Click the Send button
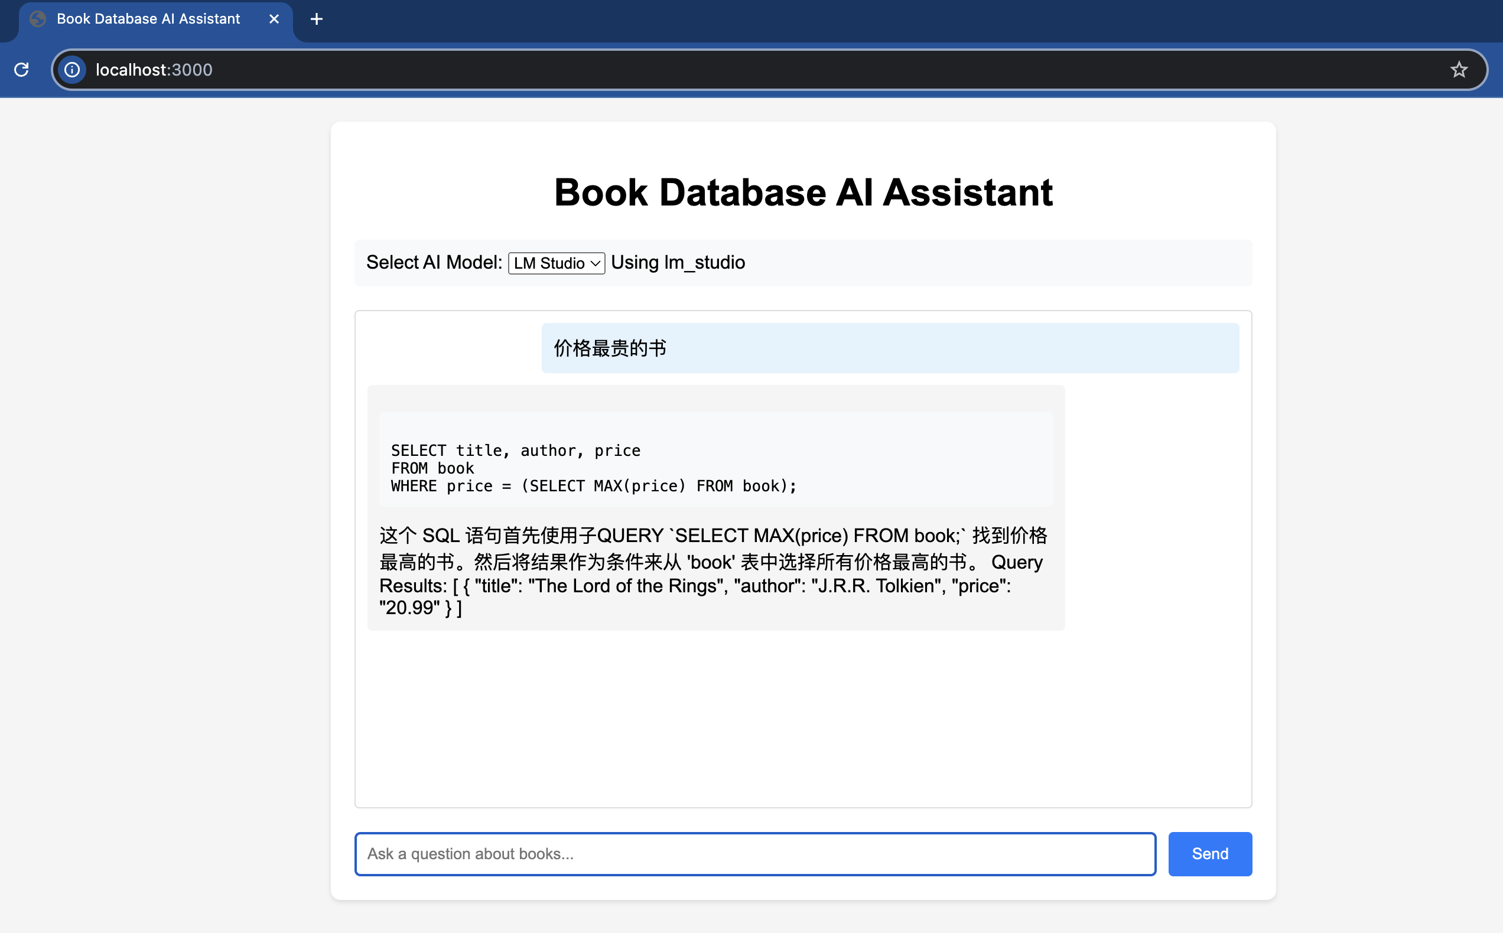This screenshot has height=933, width=1503. pos(1209,853)
